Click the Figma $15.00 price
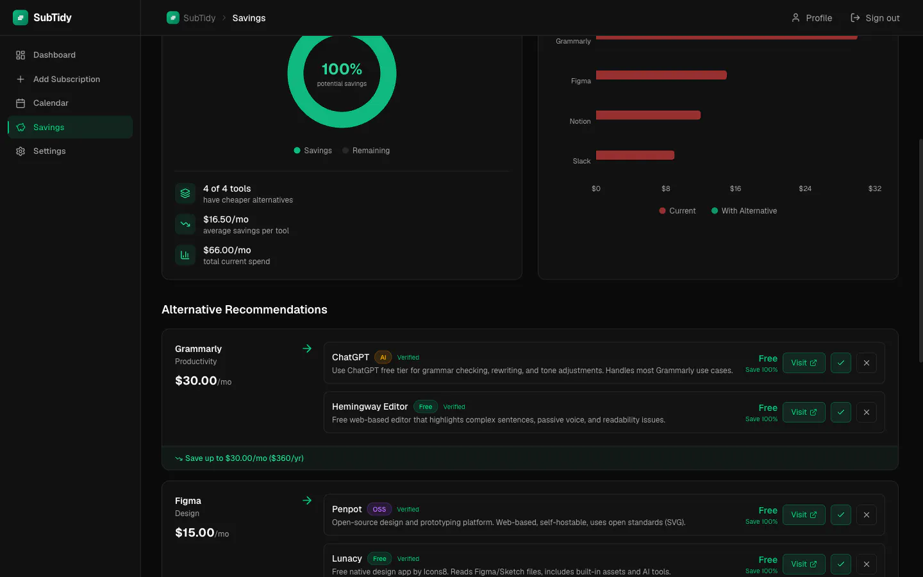This screenshot has width=923, height=577. coord(202,533)
